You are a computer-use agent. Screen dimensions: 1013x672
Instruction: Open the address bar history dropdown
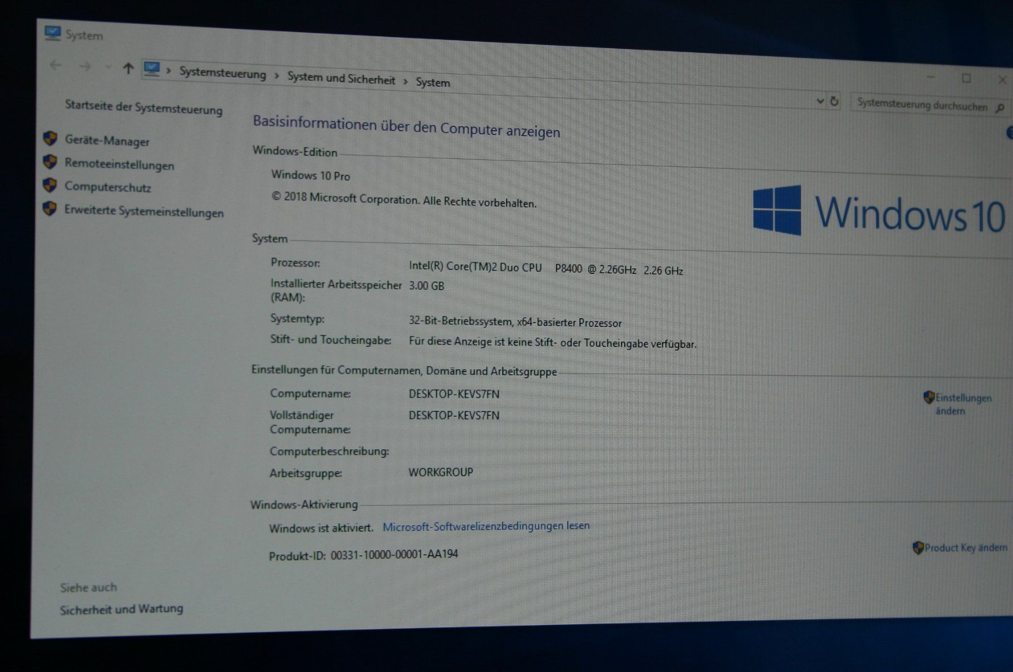click(820, 101)
